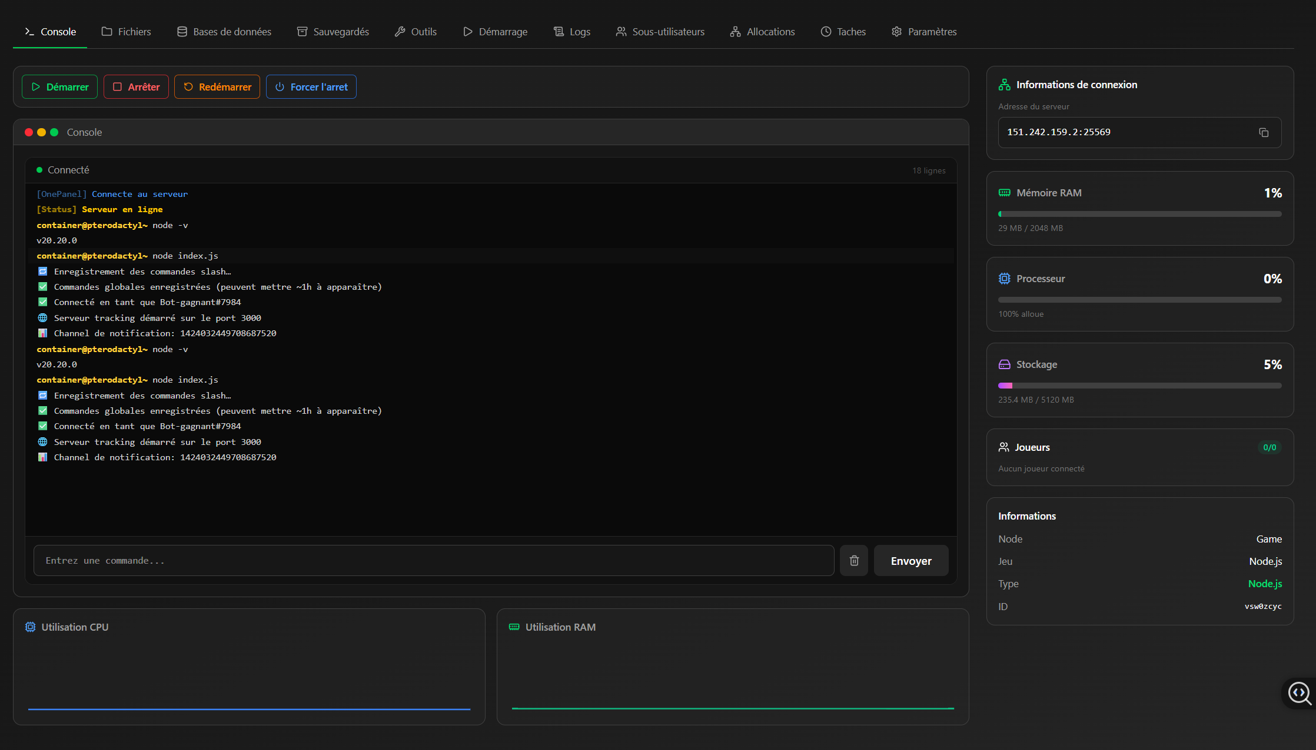The width and height of the screenshot is (1316, 750).
Task: Click the Informations de connexion network icon
Action: (x=1004, y=85)
